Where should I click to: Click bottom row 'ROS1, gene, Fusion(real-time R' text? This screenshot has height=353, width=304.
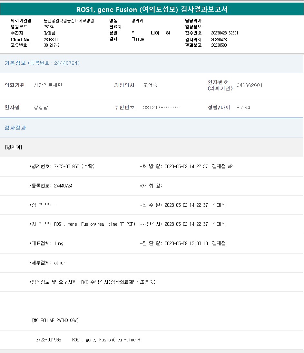pos(106,340)
